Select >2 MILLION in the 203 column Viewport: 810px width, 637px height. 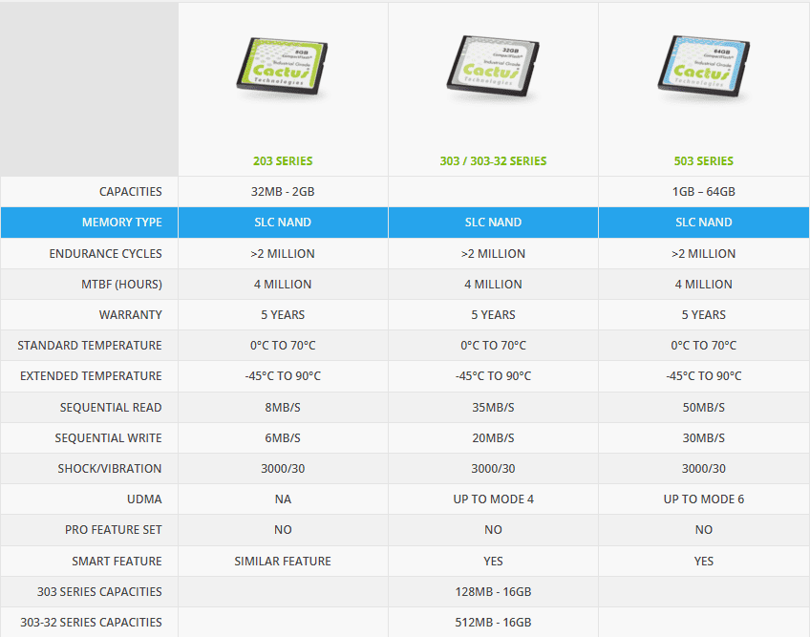coord(283,254)
